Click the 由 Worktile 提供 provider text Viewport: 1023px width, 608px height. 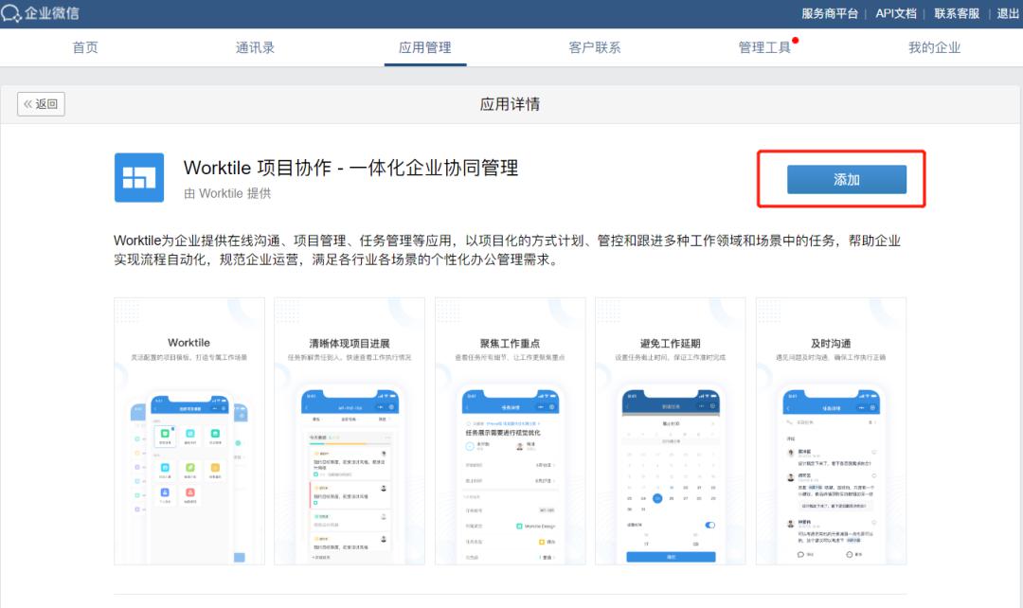point(227,194)
